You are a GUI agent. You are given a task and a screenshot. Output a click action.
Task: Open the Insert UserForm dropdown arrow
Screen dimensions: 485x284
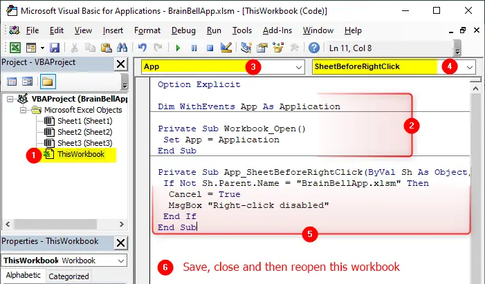coord(42,48)
